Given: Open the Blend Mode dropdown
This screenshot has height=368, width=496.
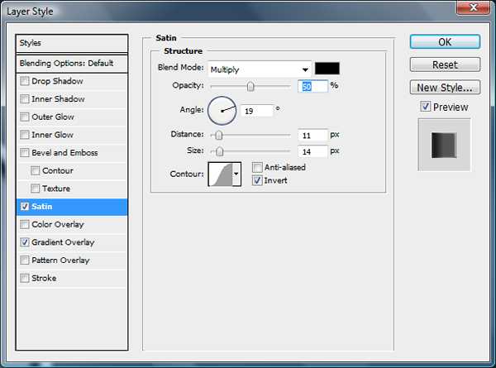Looking at the screenshot, I should click(260, 69).
